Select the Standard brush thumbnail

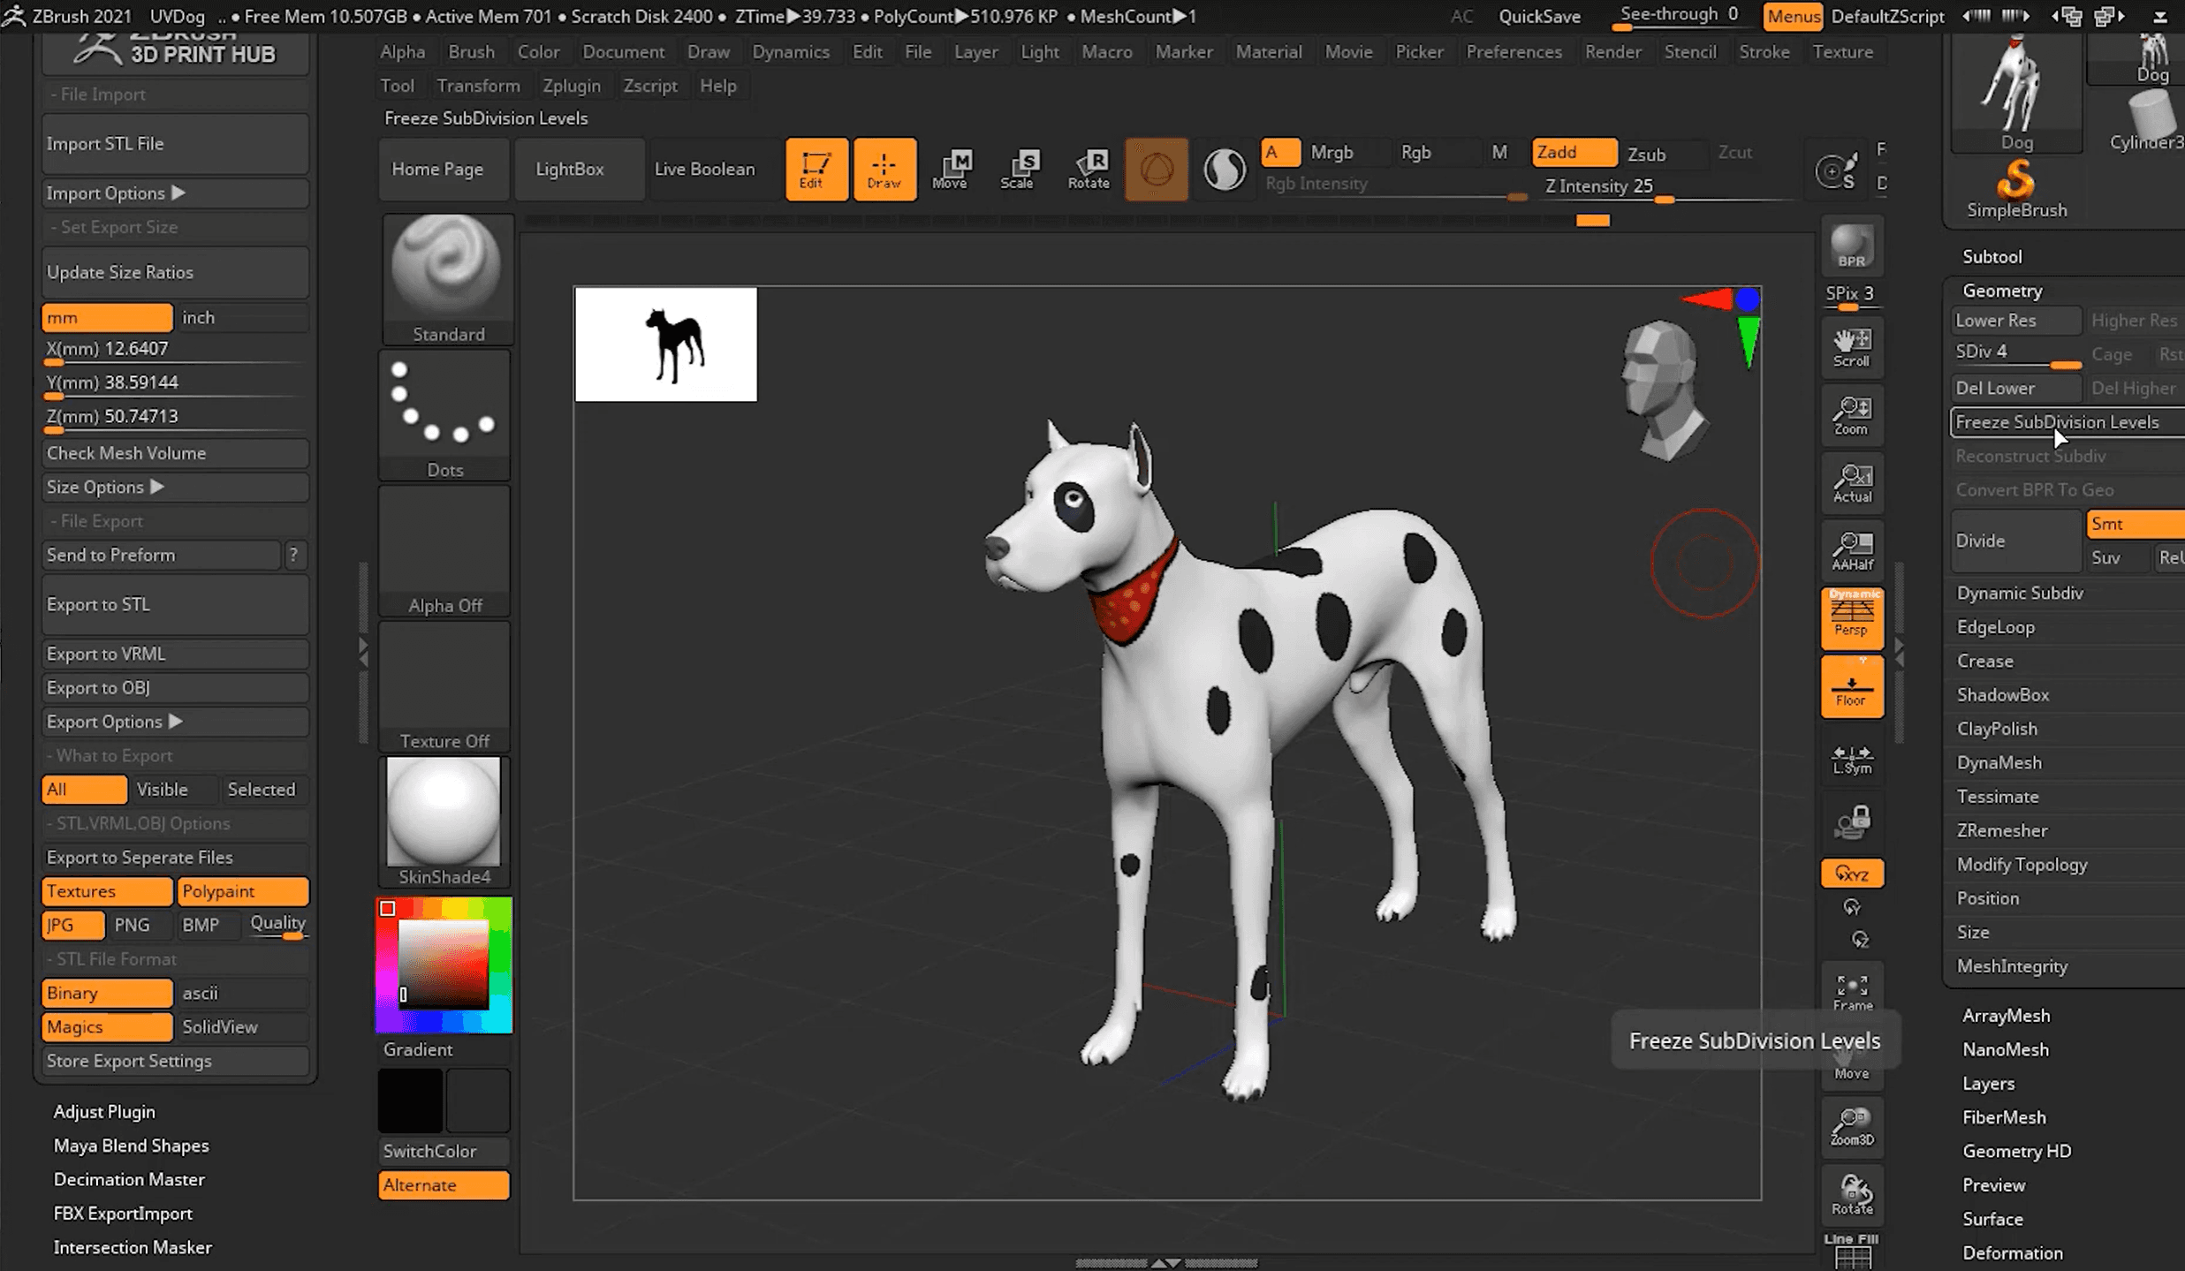coord(446,268)
